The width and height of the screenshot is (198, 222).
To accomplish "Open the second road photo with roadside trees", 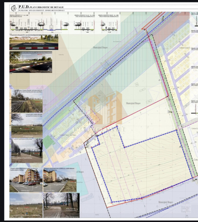I will (31, 62).
